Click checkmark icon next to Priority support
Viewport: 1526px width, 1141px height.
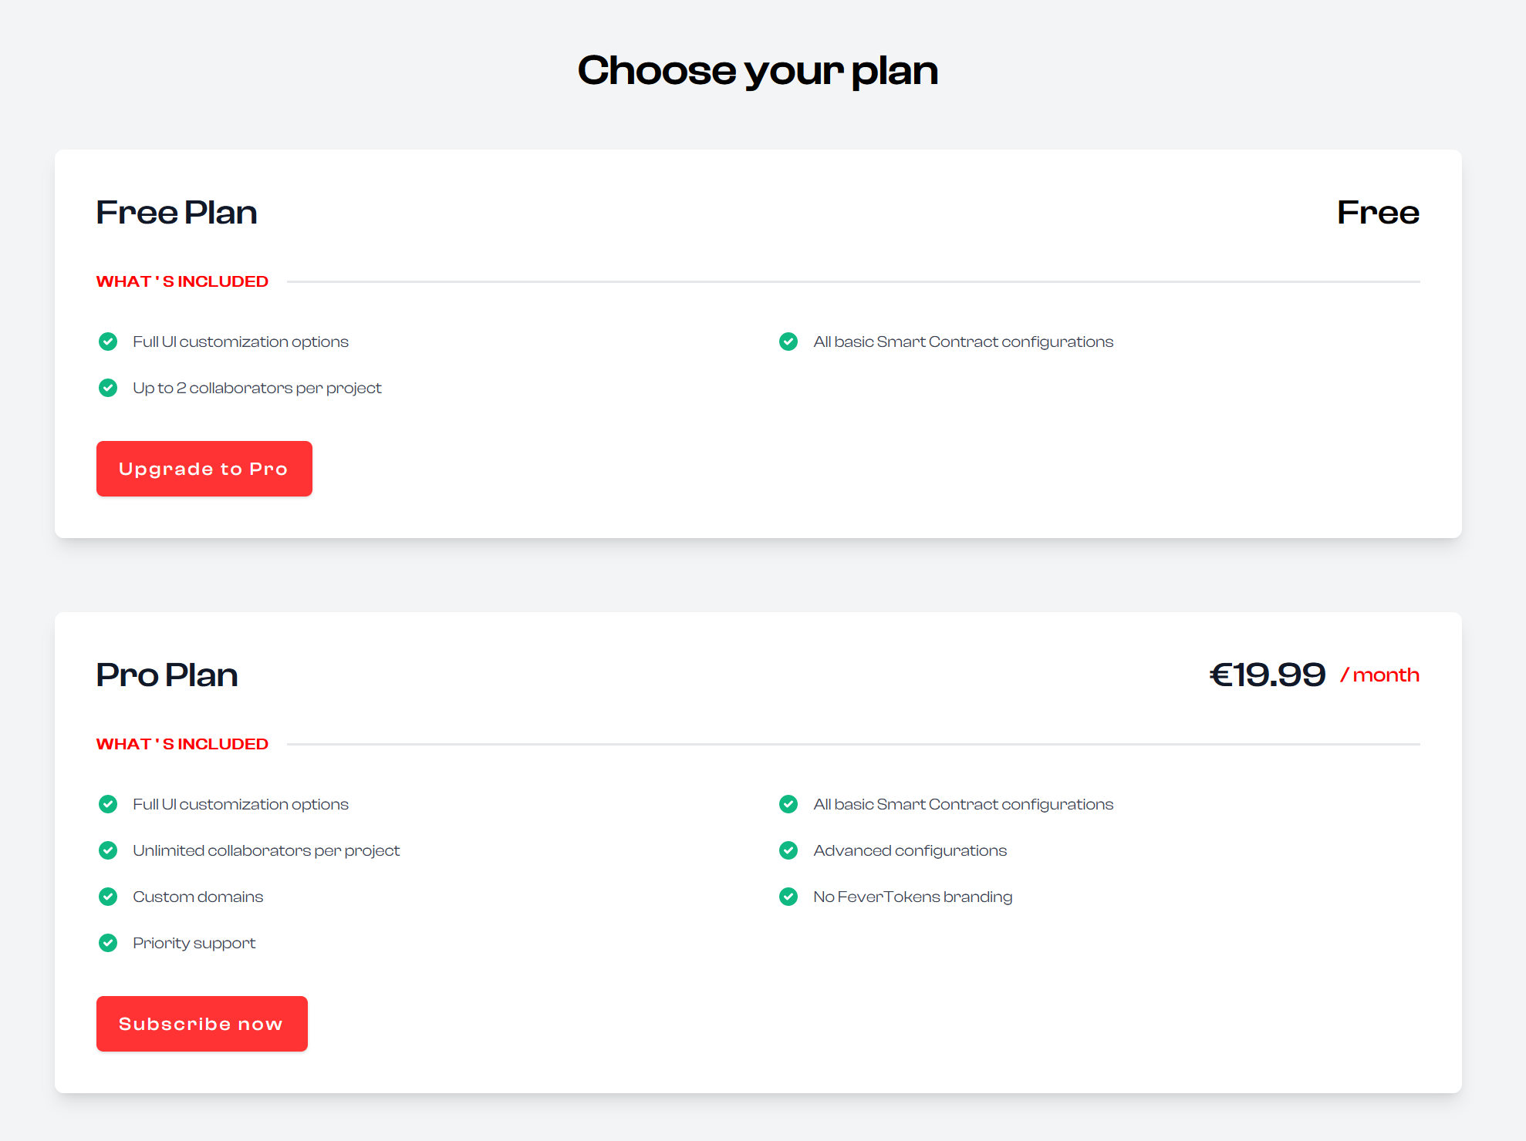click(108, 943)
